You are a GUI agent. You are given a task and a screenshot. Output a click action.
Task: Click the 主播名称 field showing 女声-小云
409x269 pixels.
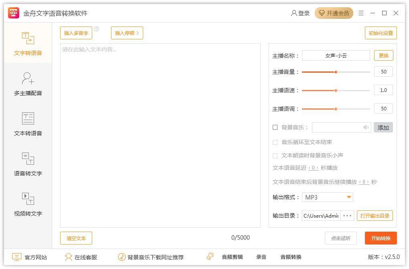[x=336, y=55]
